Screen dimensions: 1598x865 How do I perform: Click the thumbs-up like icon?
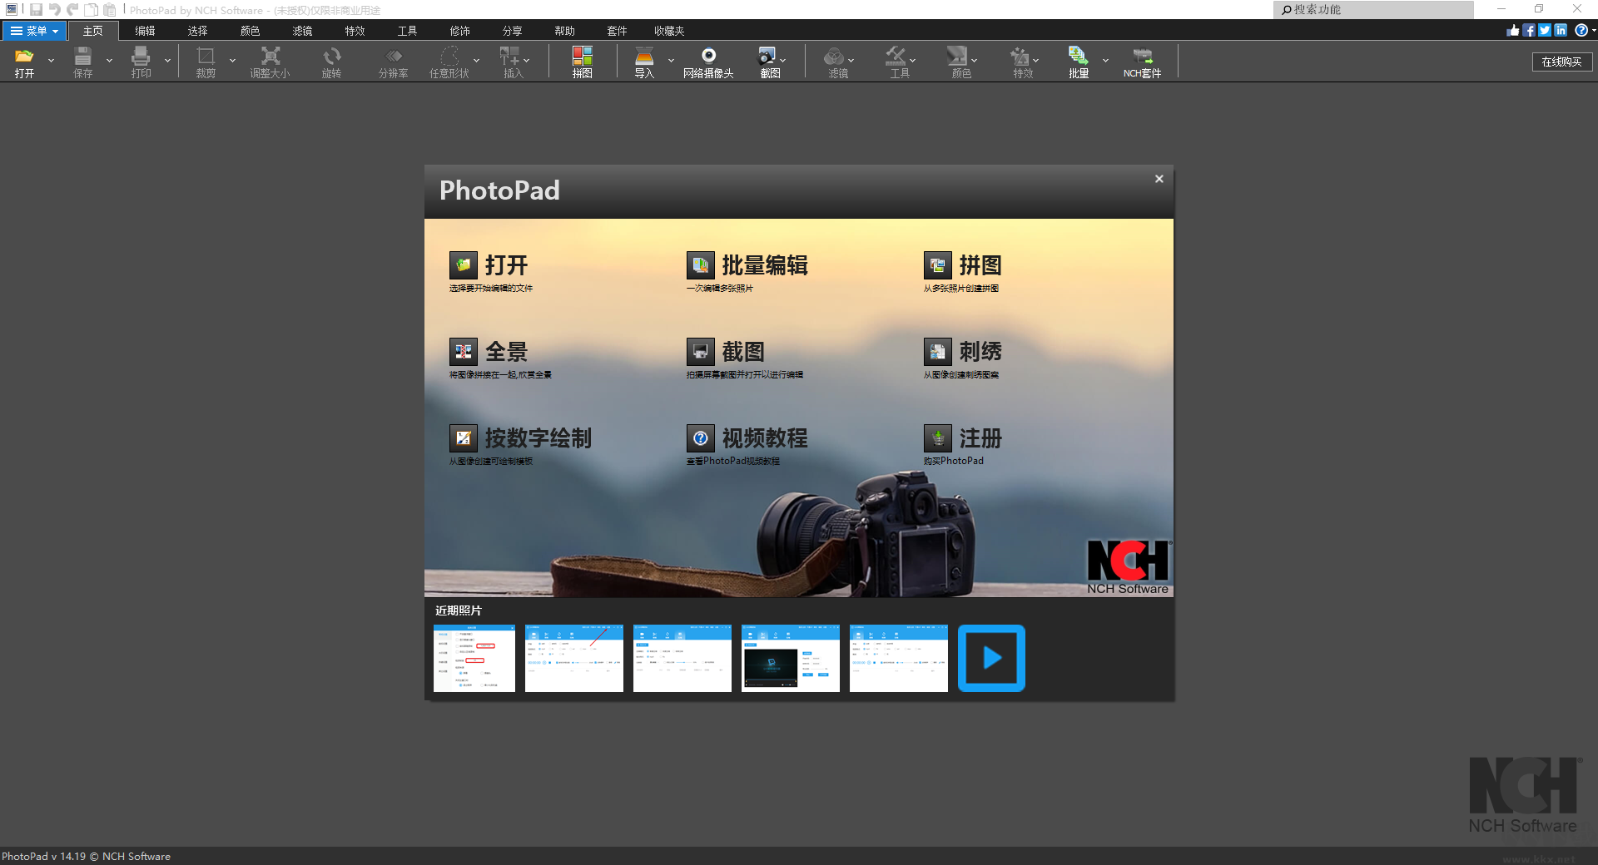(x=1513, y=30)
